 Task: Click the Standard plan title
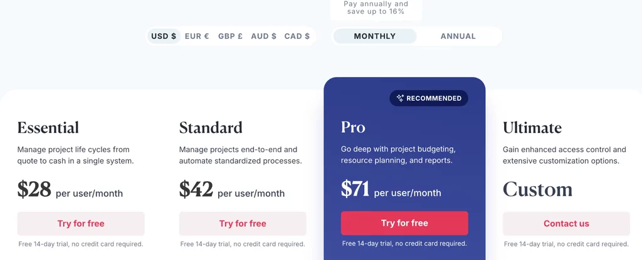click(211, 127)
